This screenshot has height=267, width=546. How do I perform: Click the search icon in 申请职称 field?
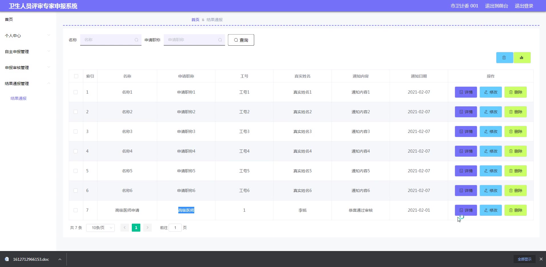[x=220, y=40]
